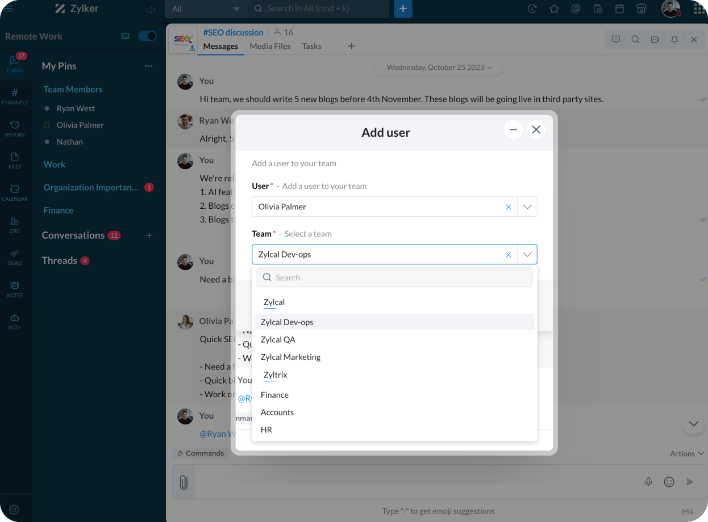Open History in the left sidebar
This screenshot has height=522, width=708.
tap(15, 128)
